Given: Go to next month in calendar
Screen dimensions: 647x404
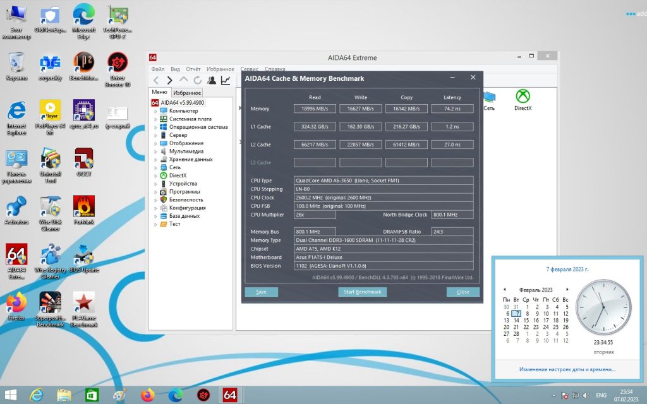Looking at the screenshot, I should pos(567,289).
